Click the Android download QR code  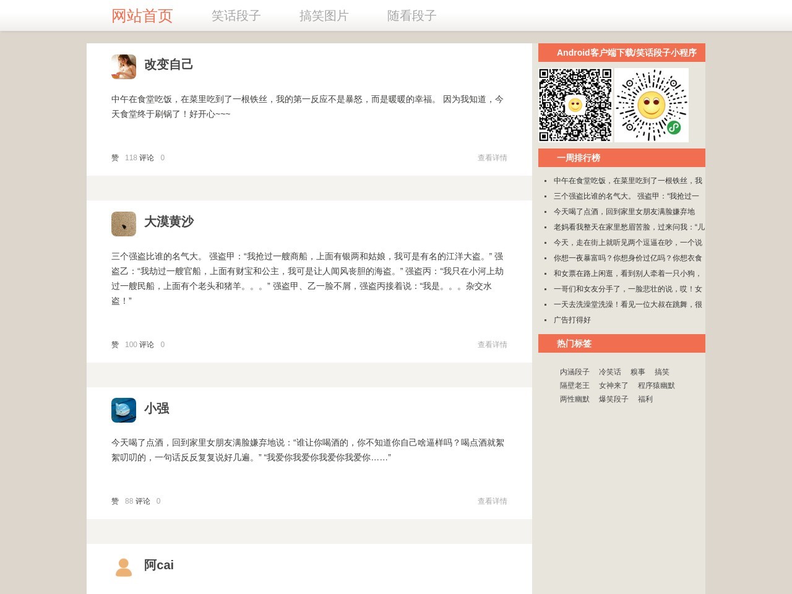tap(575, 105)
